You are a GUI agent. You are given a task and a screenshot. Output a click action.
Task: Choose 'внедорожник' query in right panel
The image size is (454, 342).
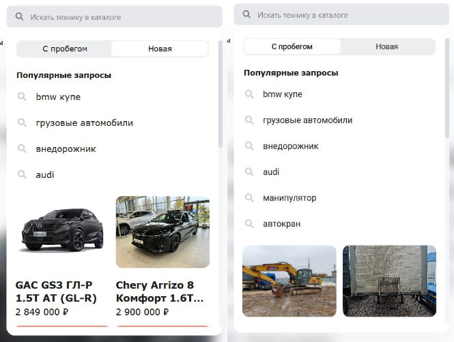coord(290,146)
